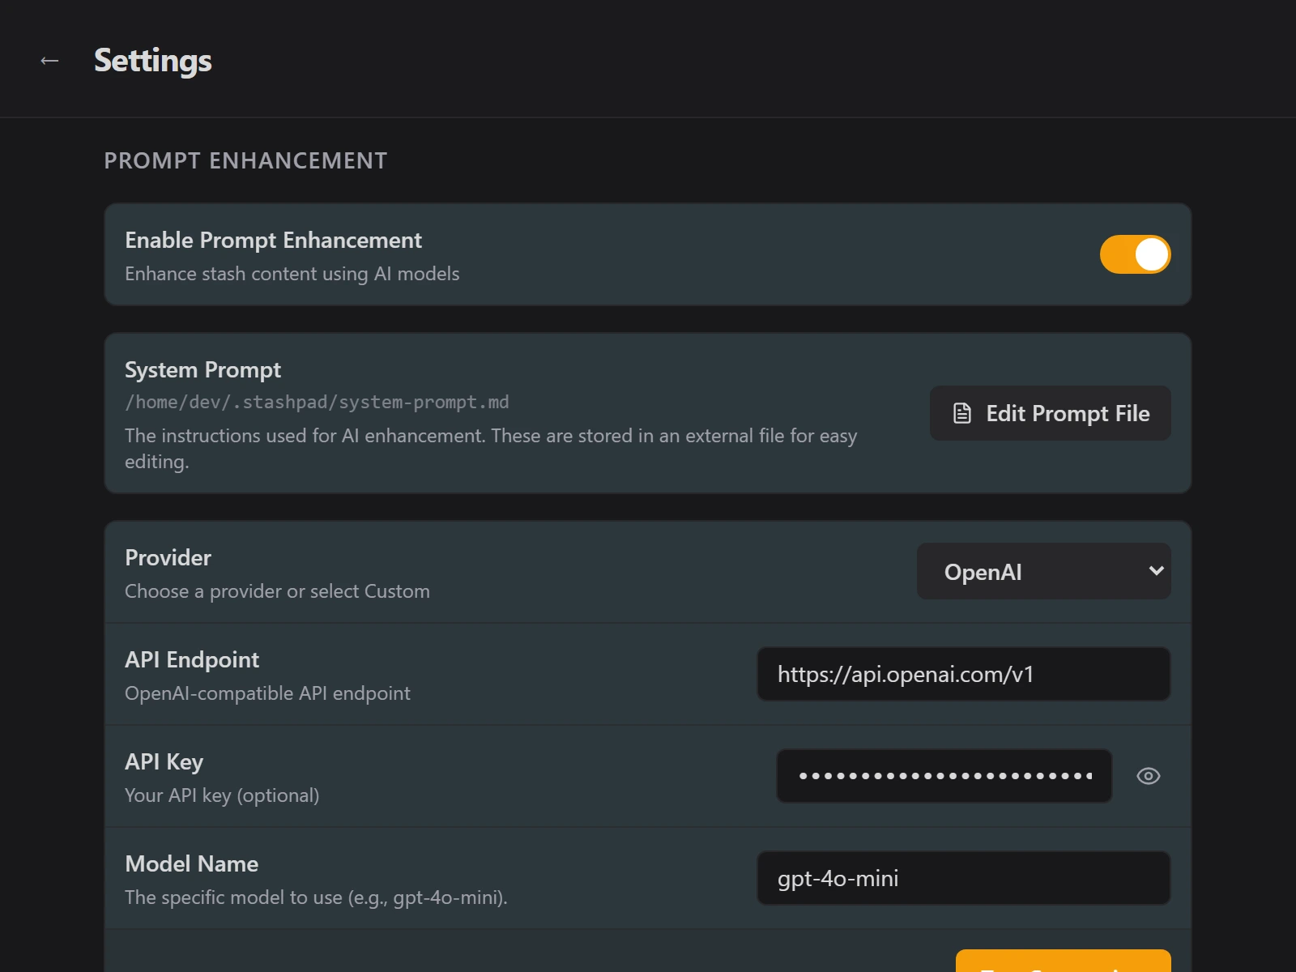Show API key with the eye icon
This screenshot has width=1296, height=972.
tap(1149, 776)
